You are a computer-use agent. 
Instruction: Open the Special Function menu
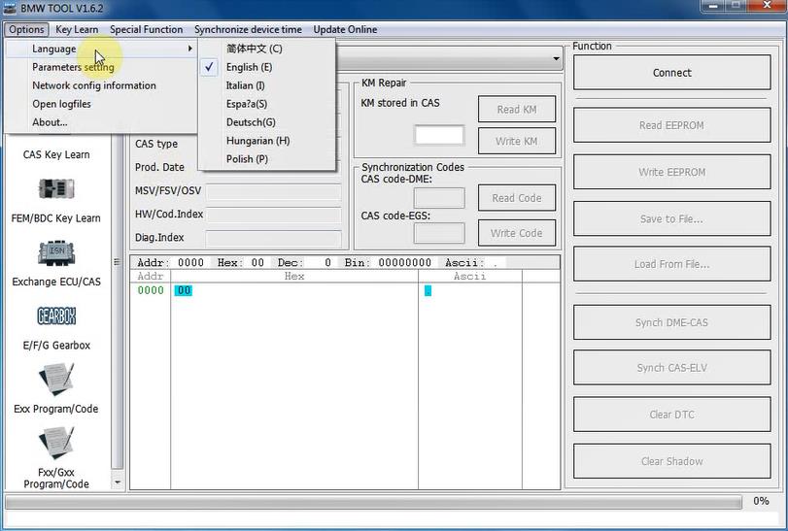tap(146, 29)
